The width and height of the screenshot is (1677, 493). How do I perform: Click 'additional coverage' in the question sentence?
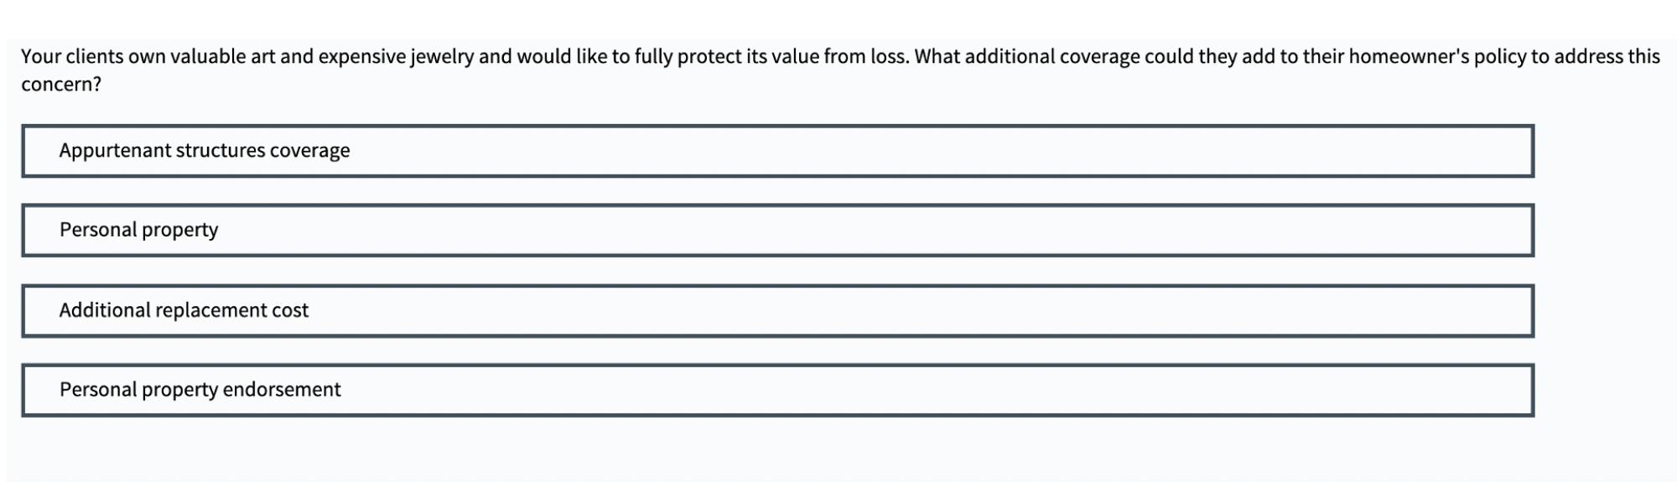[x=1051, y=57]
